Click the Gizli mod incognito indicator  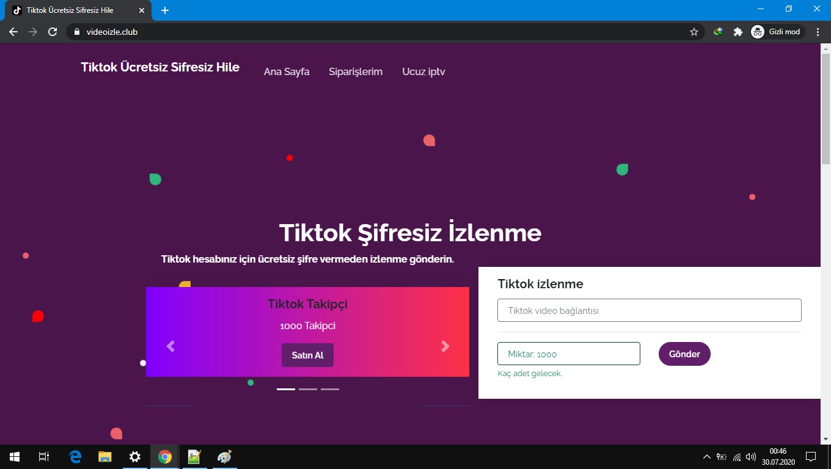pos(777,32)
